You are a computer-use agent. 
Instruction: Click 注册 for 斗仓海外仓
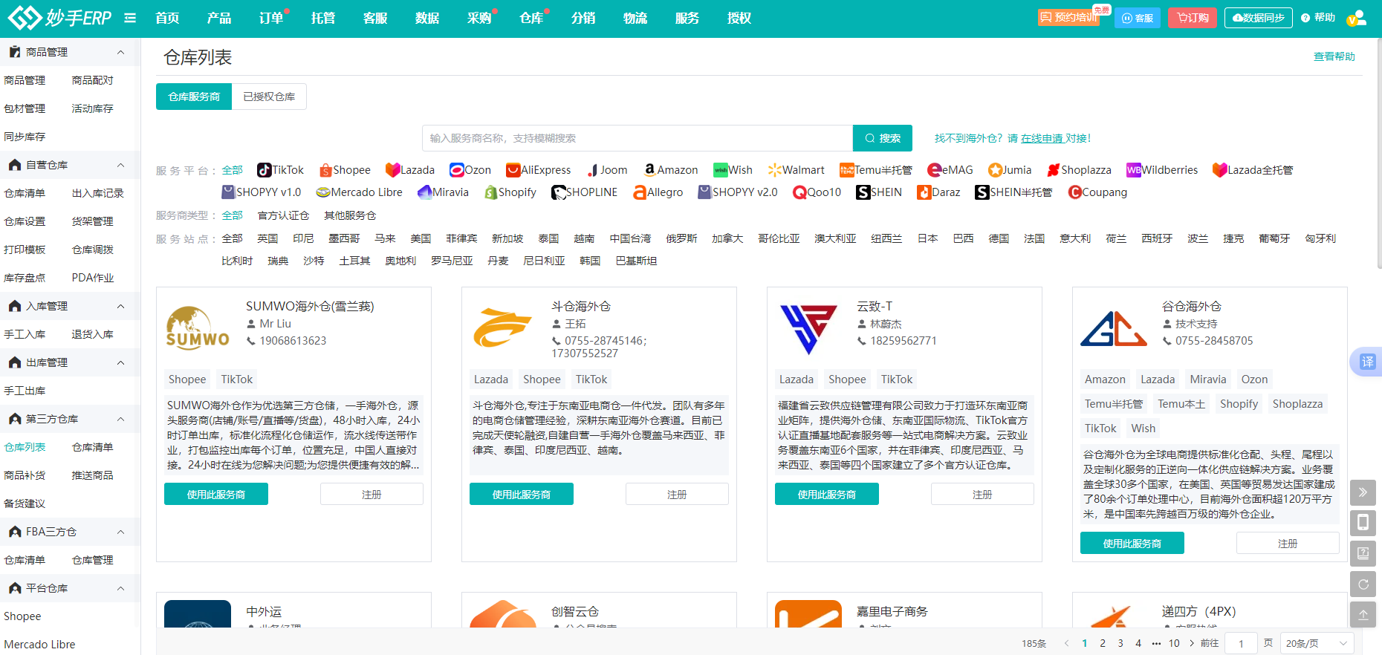(677, 494)
